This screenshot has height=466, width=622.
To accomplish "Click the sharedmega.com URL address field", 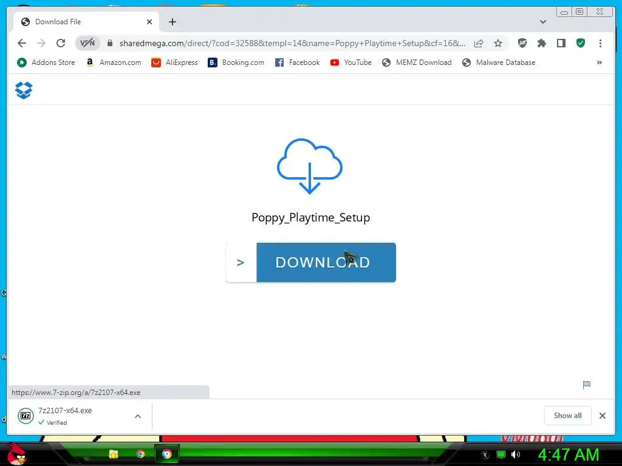I will click(x=292, y=43).
